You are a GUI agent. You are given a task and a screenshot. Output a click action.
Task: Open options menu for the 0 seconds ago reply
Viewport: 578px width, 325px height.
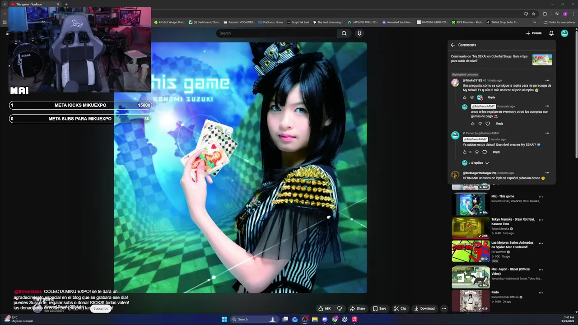[x=547, y=107]
